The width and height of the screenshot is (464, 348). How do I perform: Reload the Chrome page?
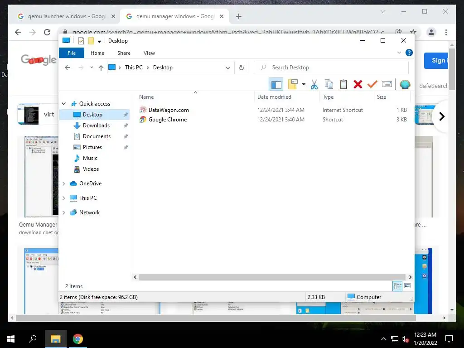click(x=47, y=32)
